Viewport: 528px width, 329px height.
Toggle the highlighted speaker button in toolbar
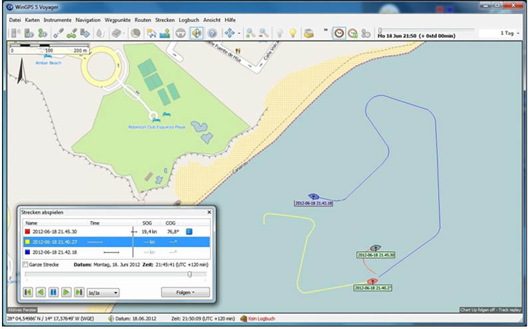click(197, 33)
